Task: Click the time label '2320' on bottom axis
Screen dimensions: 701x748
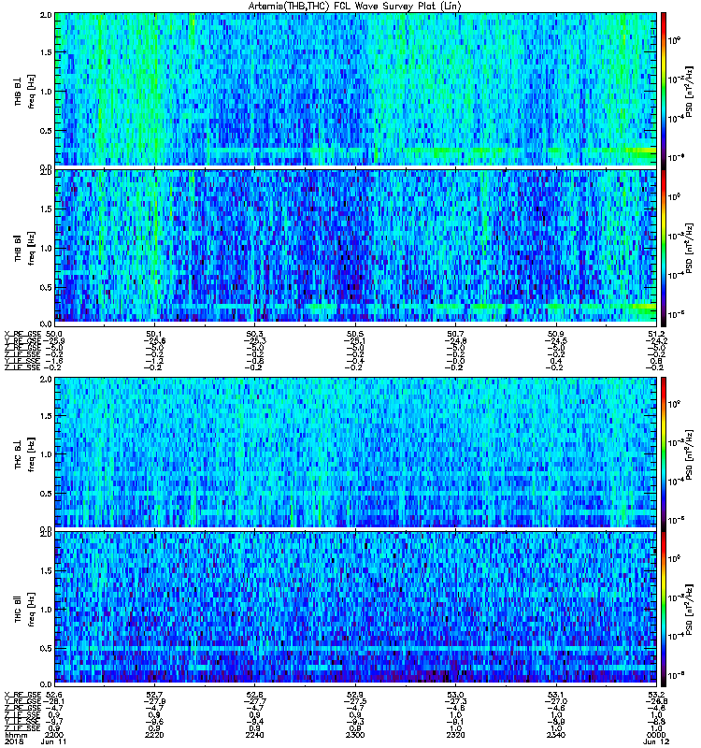Action: (455, 735)
